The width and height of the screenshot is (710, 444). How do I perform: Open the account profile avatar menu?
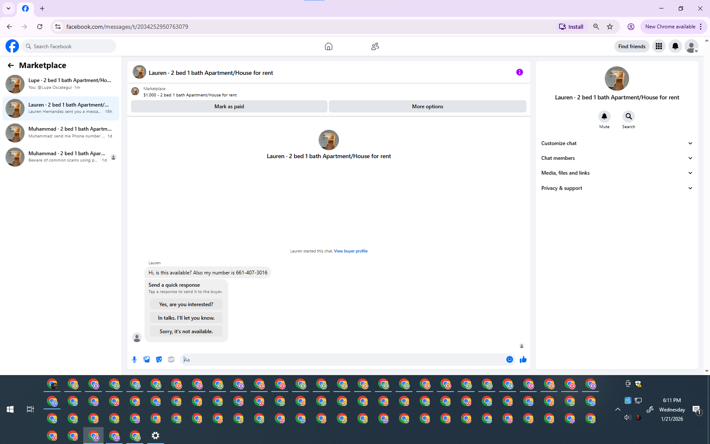pyautogui.click(x=691, y=46)
